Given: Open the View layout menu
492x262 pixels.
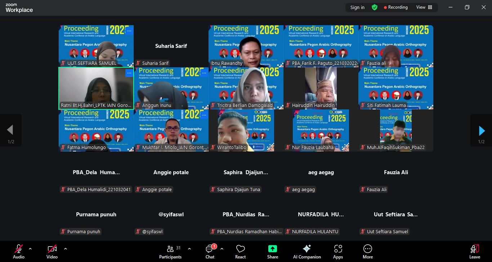Looking at the screenshot, I should coord(424,7).
